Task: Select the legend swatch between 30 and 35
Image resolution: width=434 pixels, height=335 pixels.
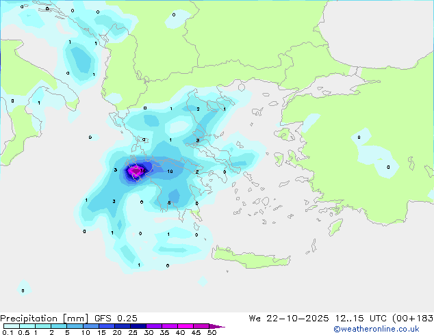Action: tap(154, 326)
